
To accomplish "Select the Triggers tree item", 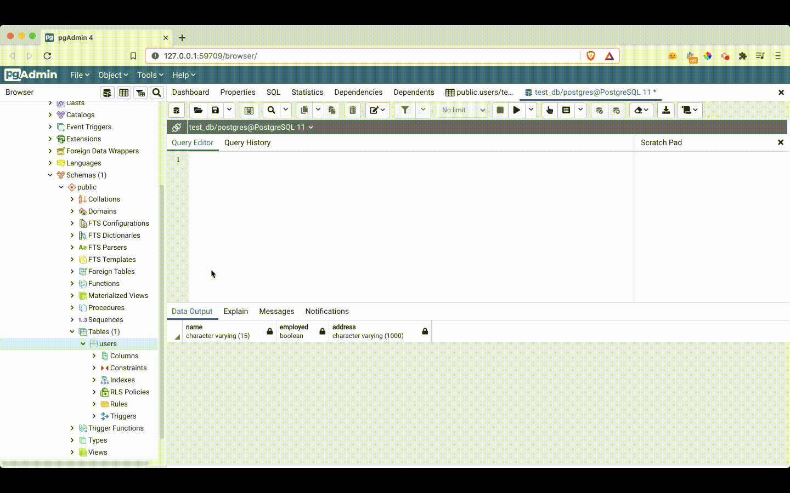I will [x=123, y=416].
